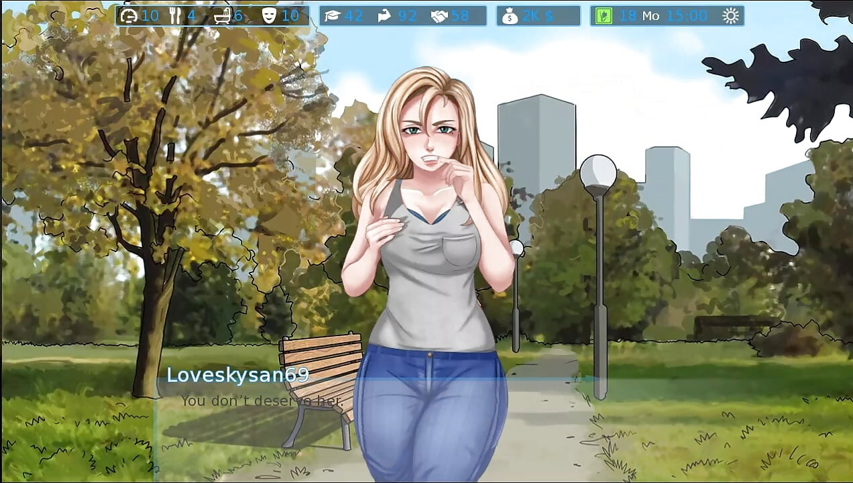Click the strength value 92
853x483 pixels.
407,16
